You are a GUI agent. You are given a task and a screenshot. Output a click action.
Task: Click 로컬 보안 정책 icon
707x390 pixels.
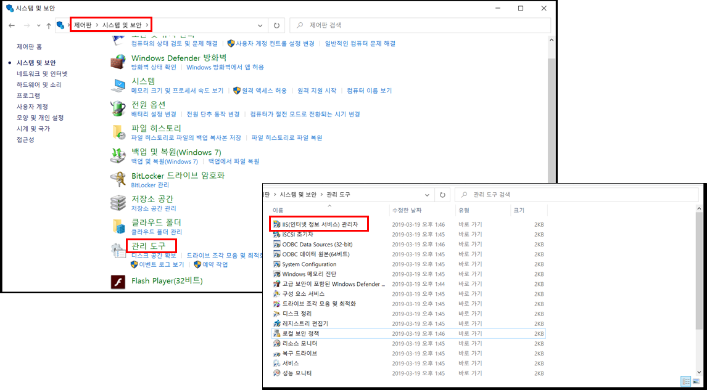coord(277,333)
